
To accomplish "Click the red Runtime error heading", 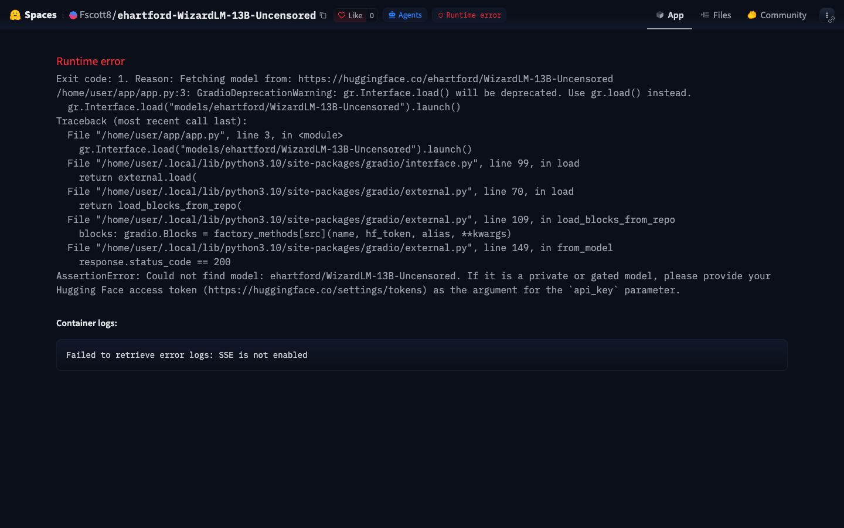I will tap(90, 61).
